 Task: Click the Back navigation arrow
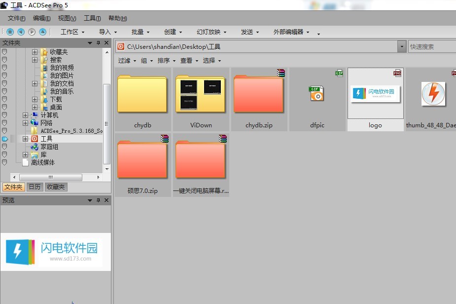(21, 32)
